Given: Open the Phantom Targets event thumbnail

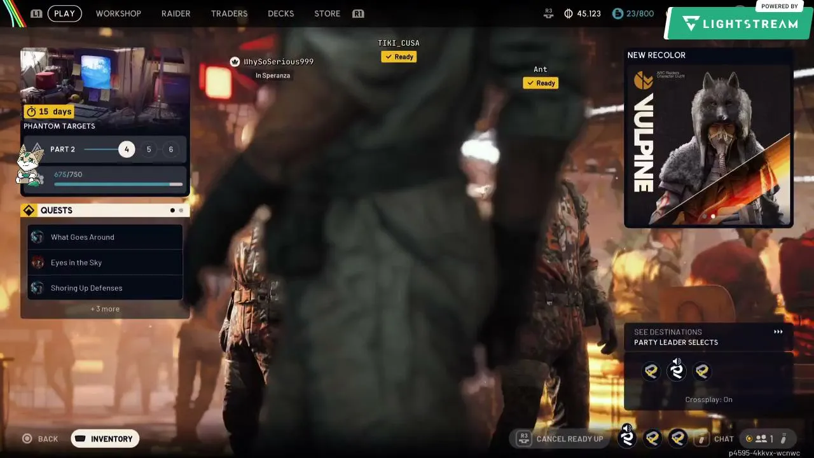Looking at the screenshot, I should coord(104,85).
